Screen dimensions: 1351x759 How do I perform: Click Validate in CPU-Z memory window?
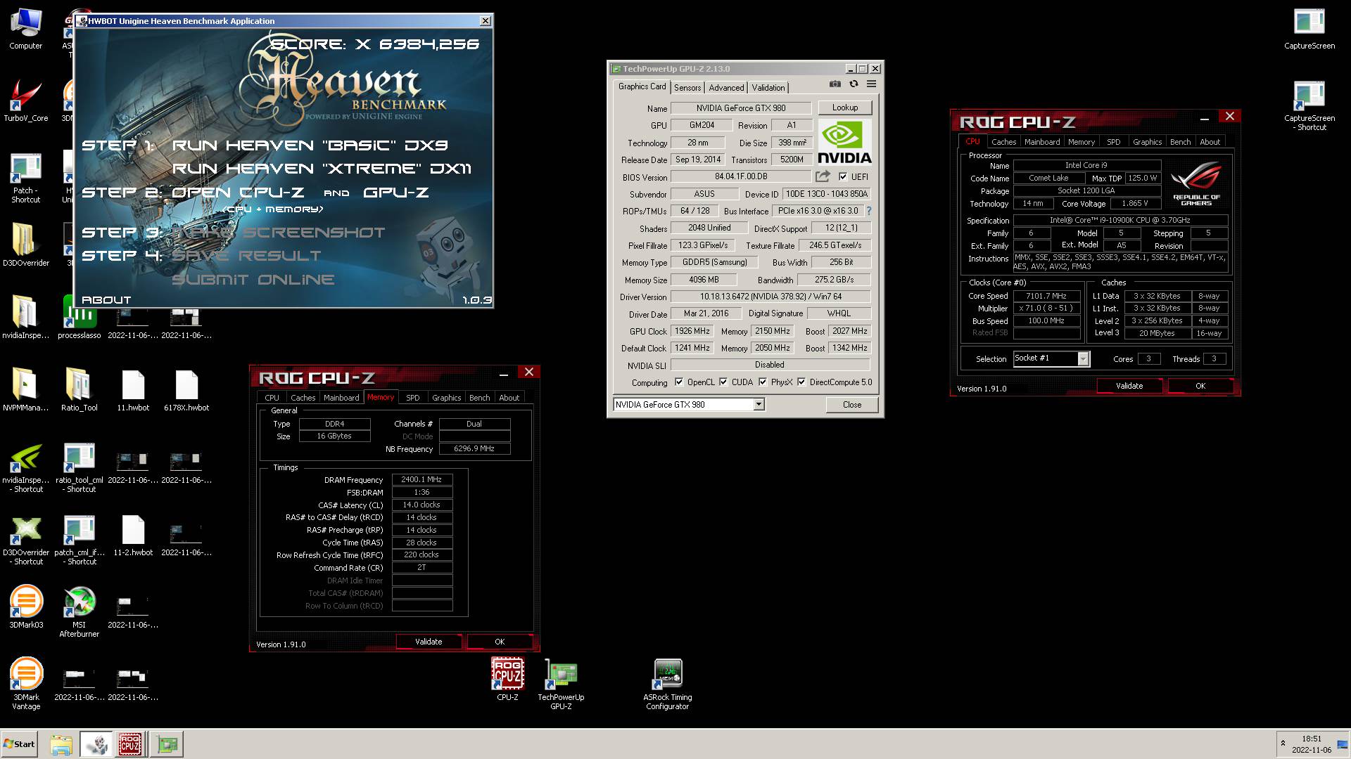[429, 642]
